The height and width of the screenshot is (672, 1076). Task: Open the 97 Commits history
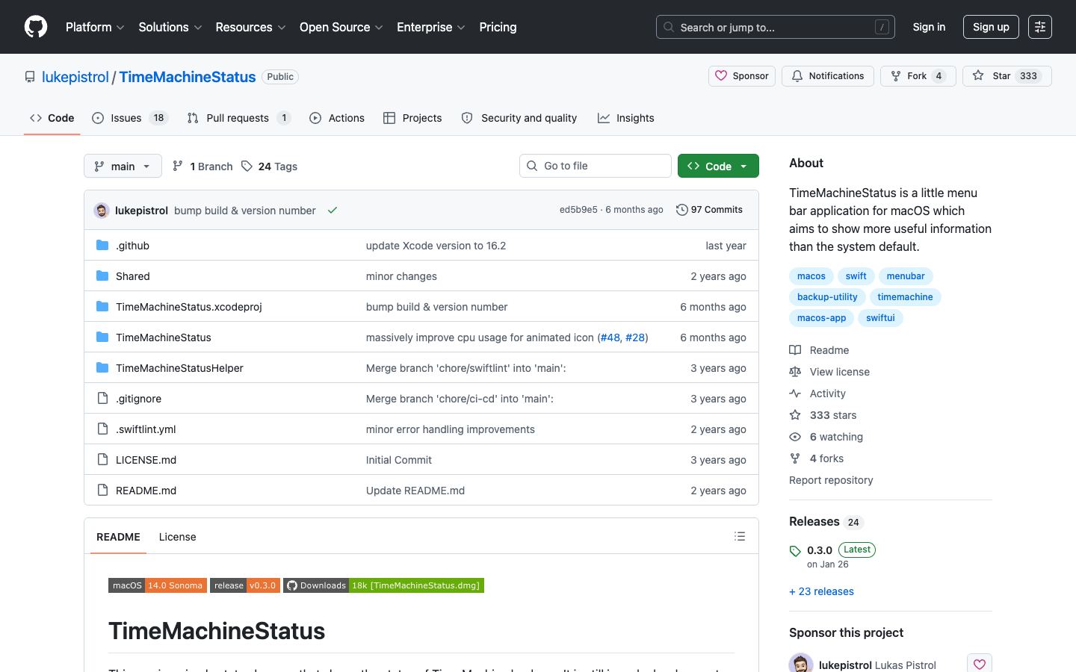pos(709,210)
